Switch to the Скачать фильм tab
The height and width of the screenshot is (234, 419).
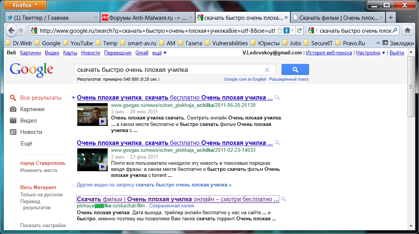[x=338, y=18]
